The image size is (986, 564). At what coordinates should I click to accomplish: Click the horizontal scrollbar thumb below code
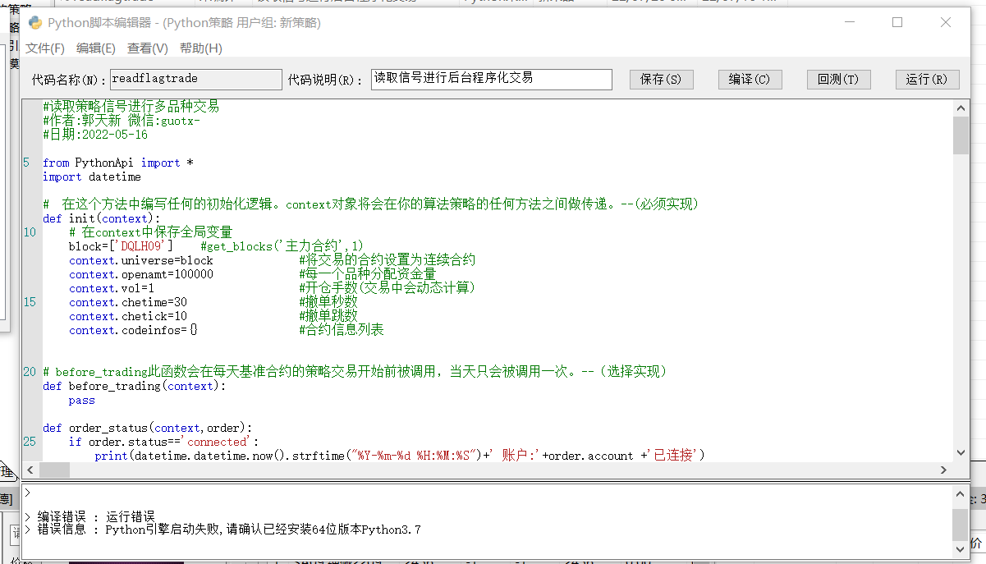tap(54, 470)
